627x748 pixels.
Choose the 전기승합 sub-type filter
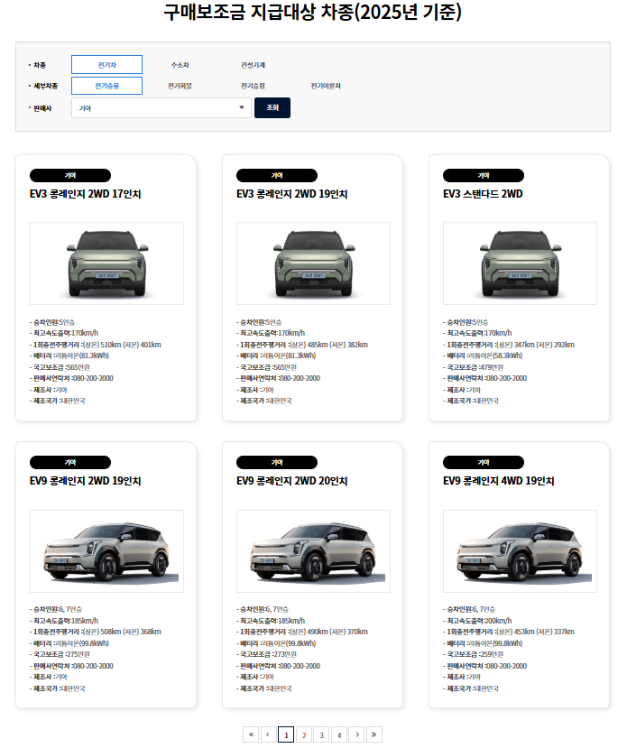[x=253, y=86]
